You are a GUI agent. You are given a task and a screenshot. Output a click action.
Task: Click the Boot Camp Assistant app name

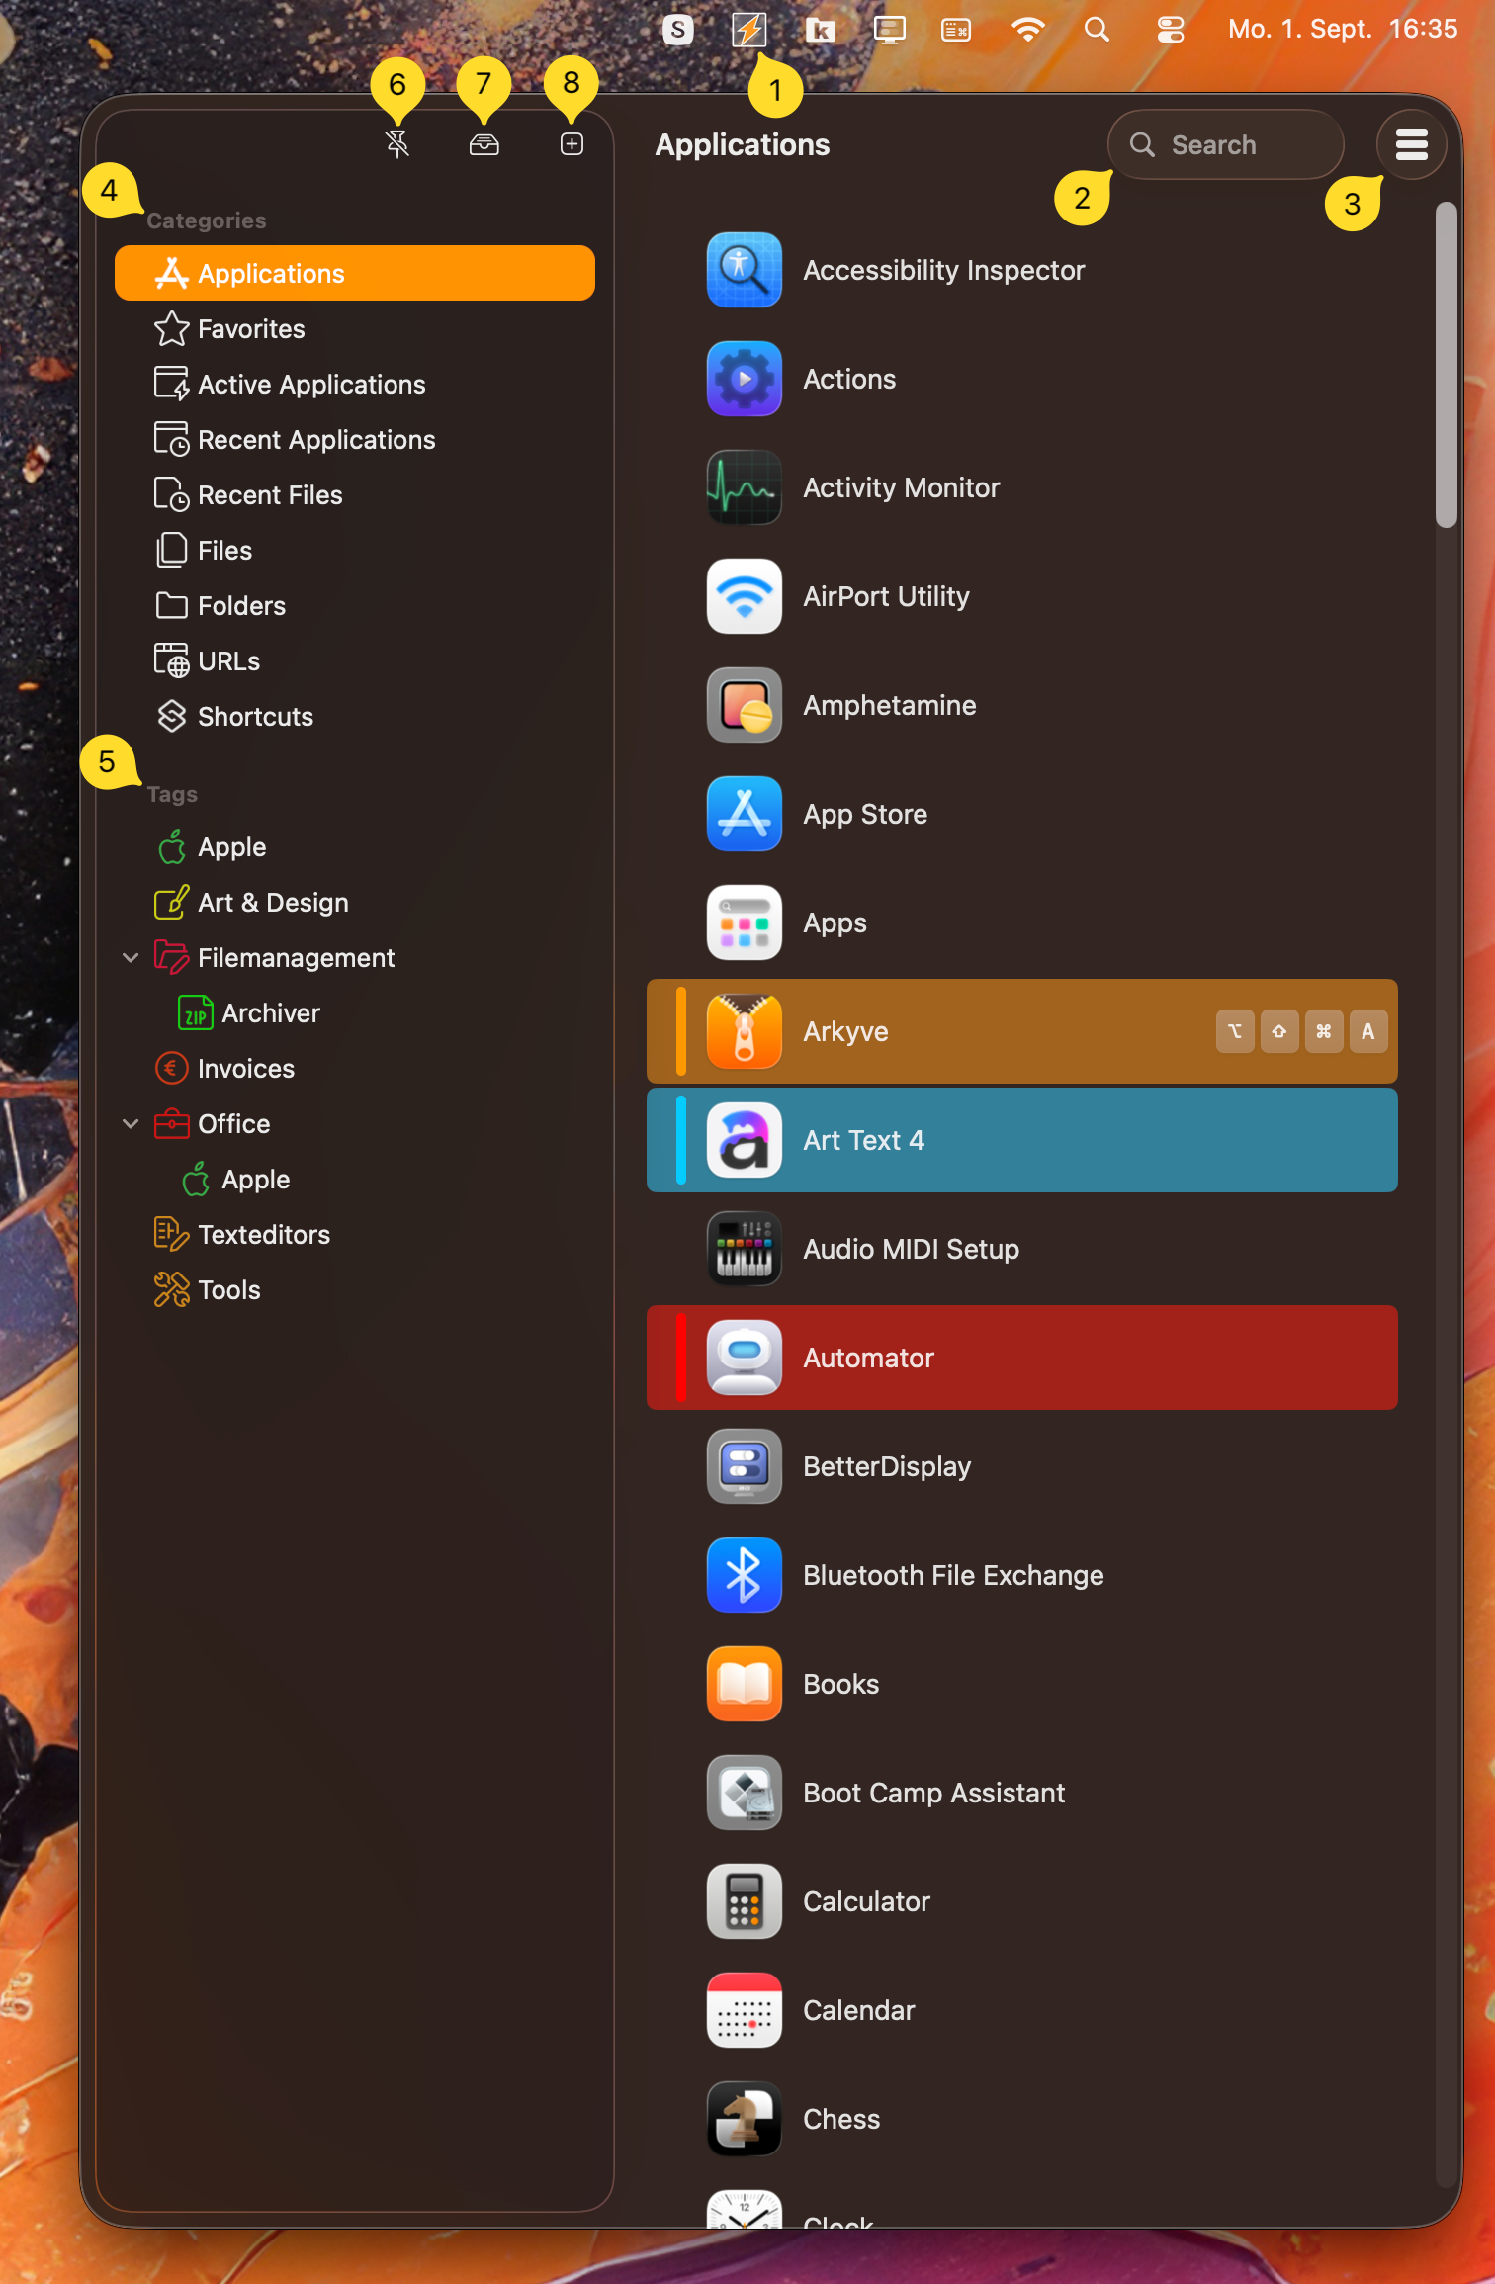(x=934, y=1793)
